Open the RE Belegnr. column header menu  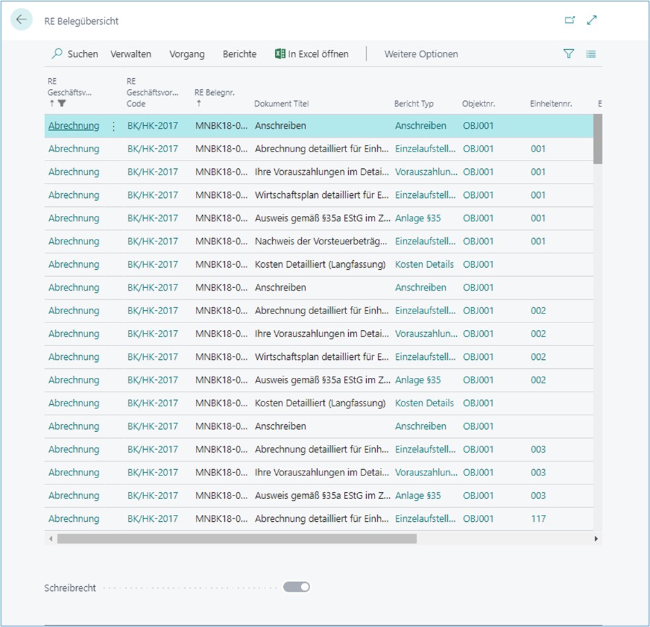coord(213,93)
